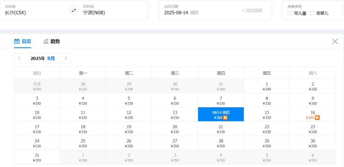Pick August 15 date cell
The height and width of the screenshot is (167, 344).
pyautogui.click(x=267, y=114)
